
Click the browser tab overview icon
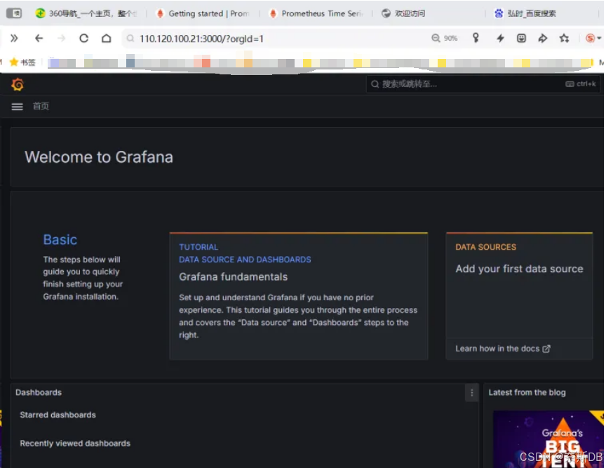14,13
